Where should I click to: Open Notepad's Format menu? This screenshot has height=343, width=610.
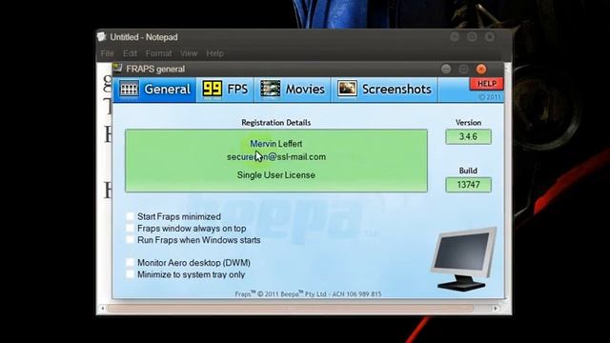[159, 53]
